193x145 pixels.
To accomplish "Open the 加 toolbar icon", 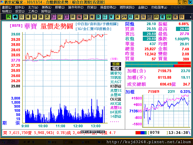I will click(22, 17).
